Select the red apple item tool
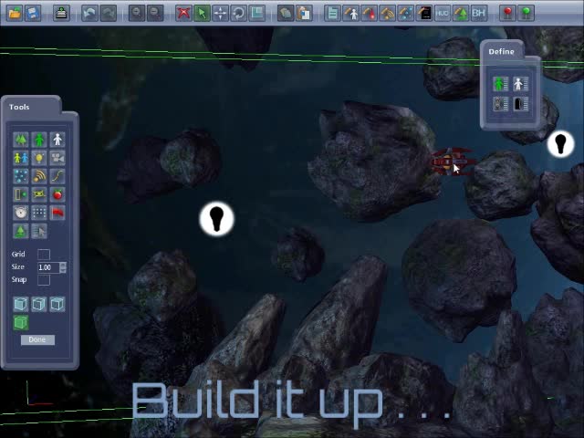The height and width of the screenshot is (438, 584). [57, 194]
